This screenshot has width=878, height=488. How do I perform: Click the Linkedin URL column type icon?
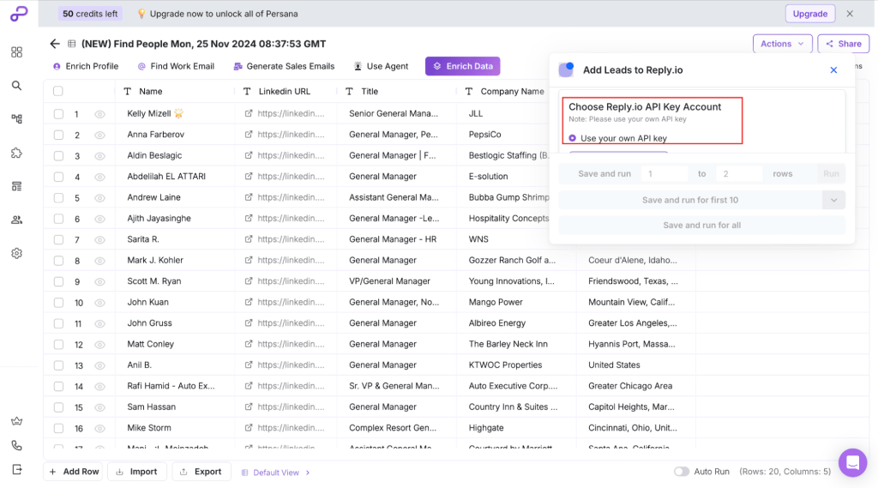[247, 91]
